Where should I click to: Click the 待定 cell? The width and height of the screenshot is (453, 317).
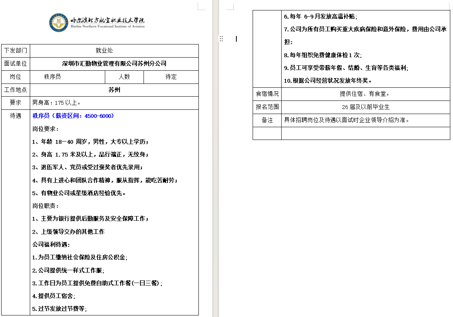[x=171, y=77]
